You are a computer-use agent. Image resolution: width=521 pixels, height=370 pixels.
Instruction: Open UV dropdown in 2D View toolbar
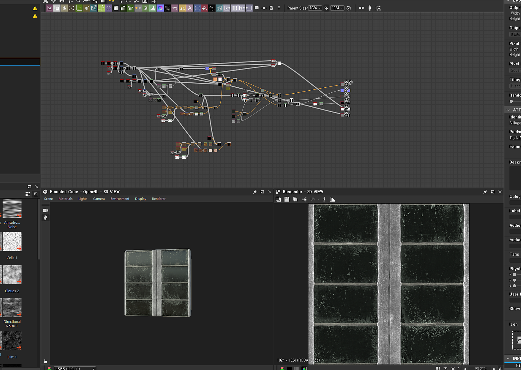[315, 199]
